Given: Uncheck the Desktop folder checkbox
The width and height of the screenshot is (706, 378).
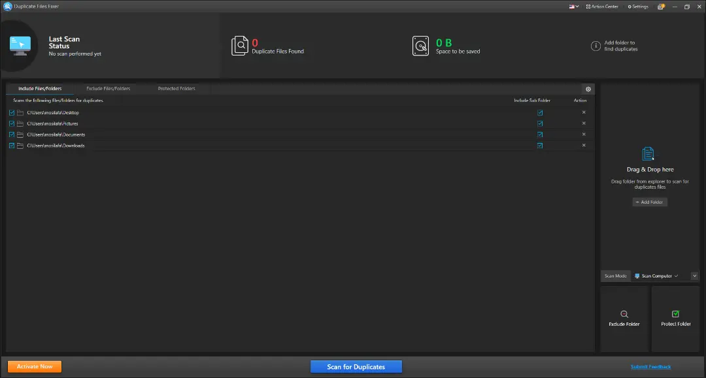Looking at the screenshot, I should 12,113.
